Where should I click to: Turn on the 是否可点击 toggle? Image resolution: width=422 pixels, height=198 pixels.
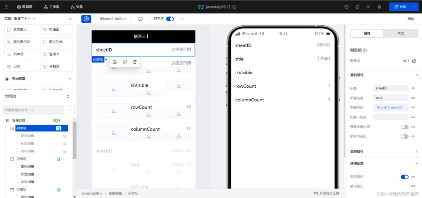(x=405, y=137)
